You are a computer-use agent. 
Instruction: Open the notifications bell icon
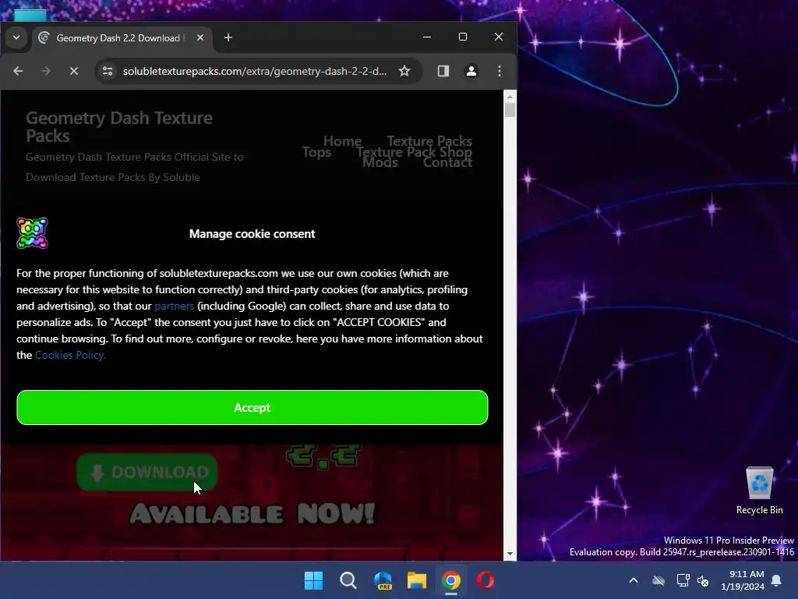click(777, 580)
